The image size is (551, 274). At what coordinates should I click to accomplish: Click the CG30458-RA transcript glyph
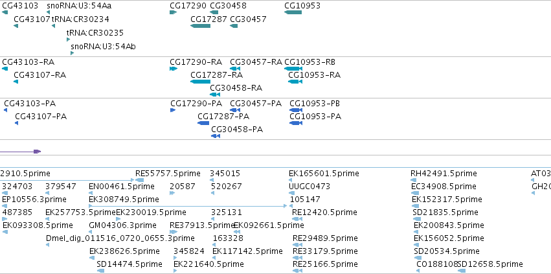coord(215,95)
